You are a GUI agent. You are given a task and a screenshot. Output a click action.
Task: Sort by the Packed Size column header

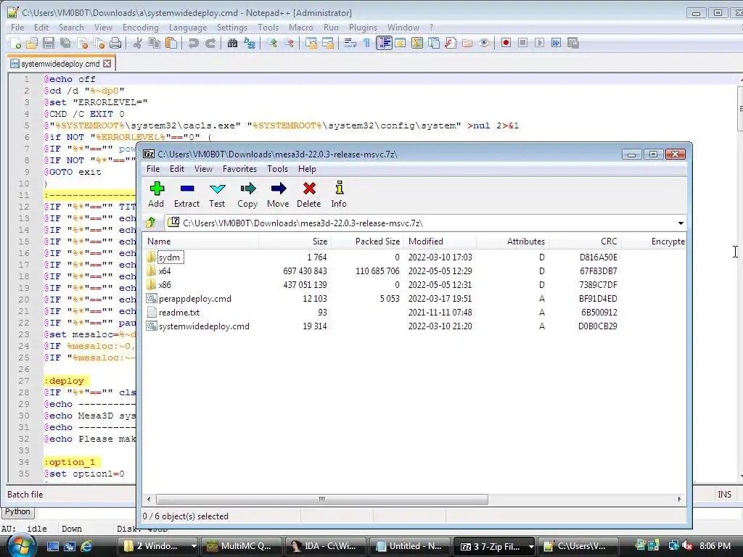coord(367,242)
